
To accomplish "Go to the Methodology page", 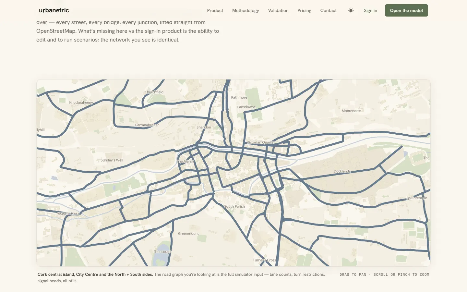I will (x=245, y=10).
